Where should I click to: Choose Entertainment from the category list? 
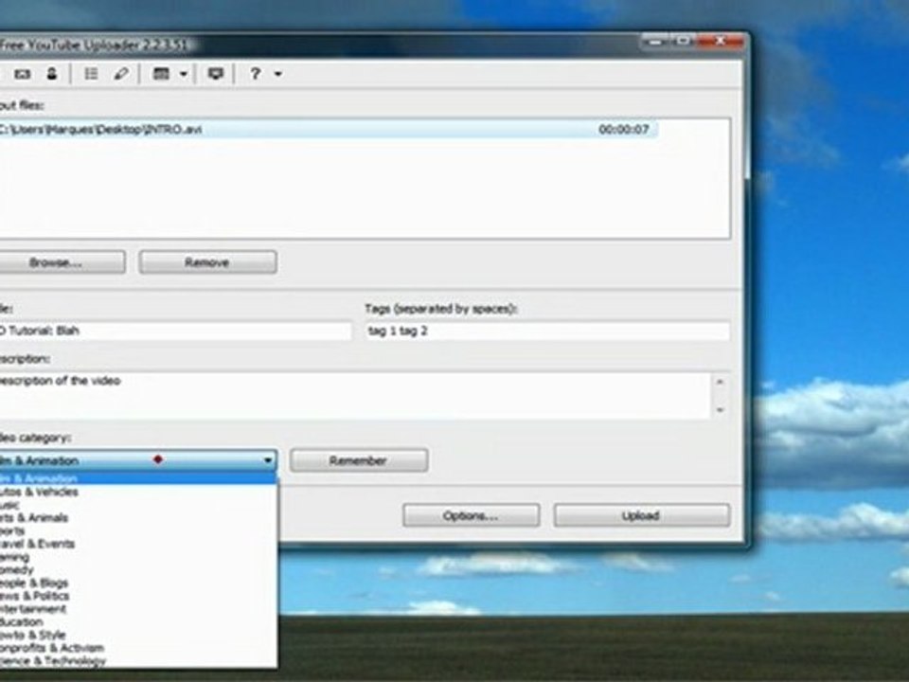click(x=138, y=609)
